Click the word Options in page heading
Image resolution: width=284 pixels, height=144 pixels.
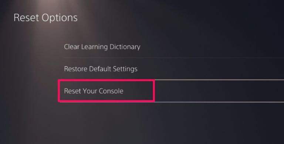(60, 18)
